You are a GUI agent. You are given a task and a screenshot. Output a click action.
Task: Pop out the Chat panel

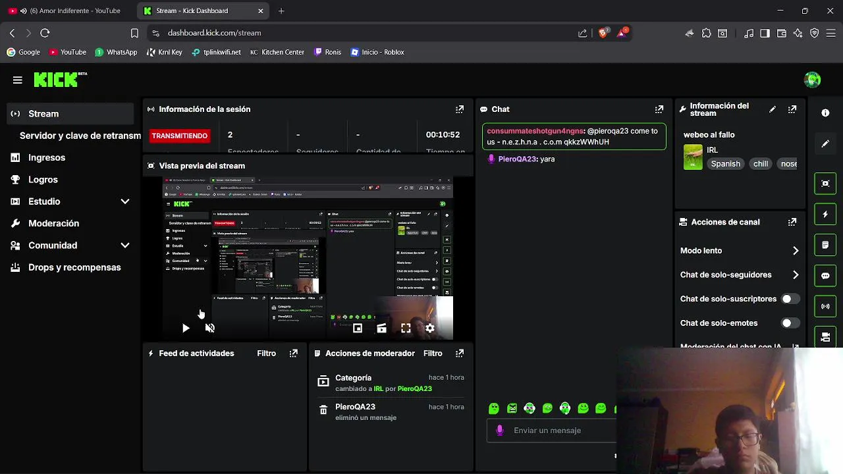tap(659, 109)
